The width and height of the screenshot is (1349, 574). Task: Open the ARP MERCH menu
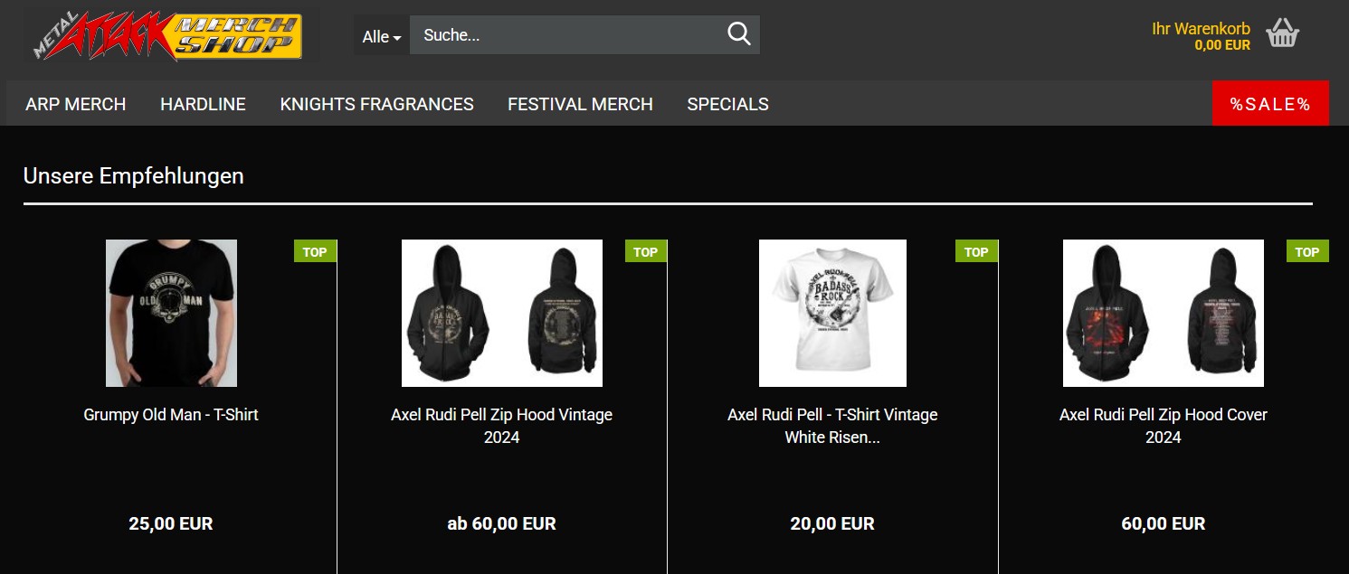76,104
